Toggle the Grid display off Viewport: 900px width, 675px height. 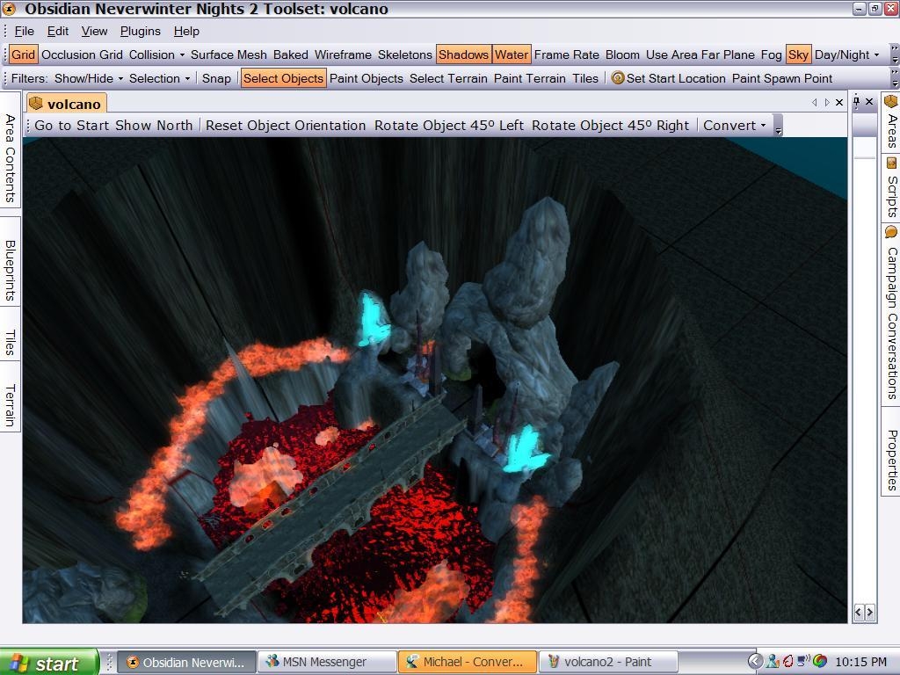[x=23, y=54]
